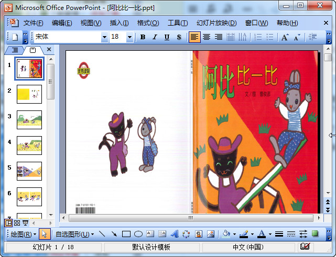Viewport: 336px width, 257px height.
Task: Open the 幻灯片放映(D) menu
Action: coord(216,23)
